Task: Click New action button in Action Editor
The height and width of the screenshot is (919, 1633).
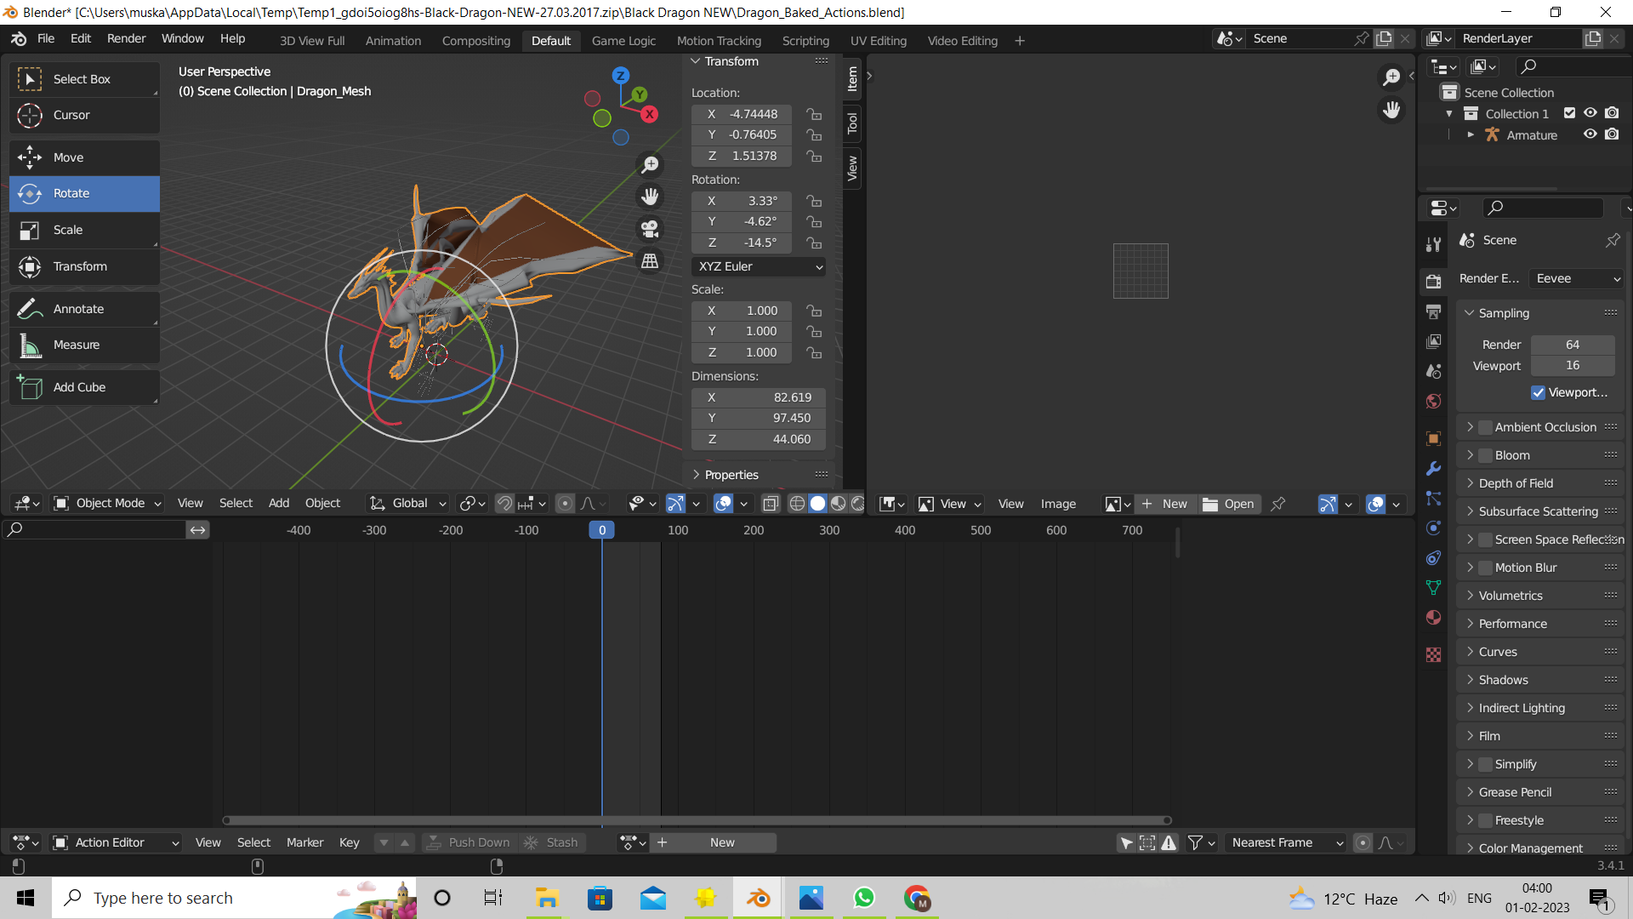Action: [x=722, y=842]
